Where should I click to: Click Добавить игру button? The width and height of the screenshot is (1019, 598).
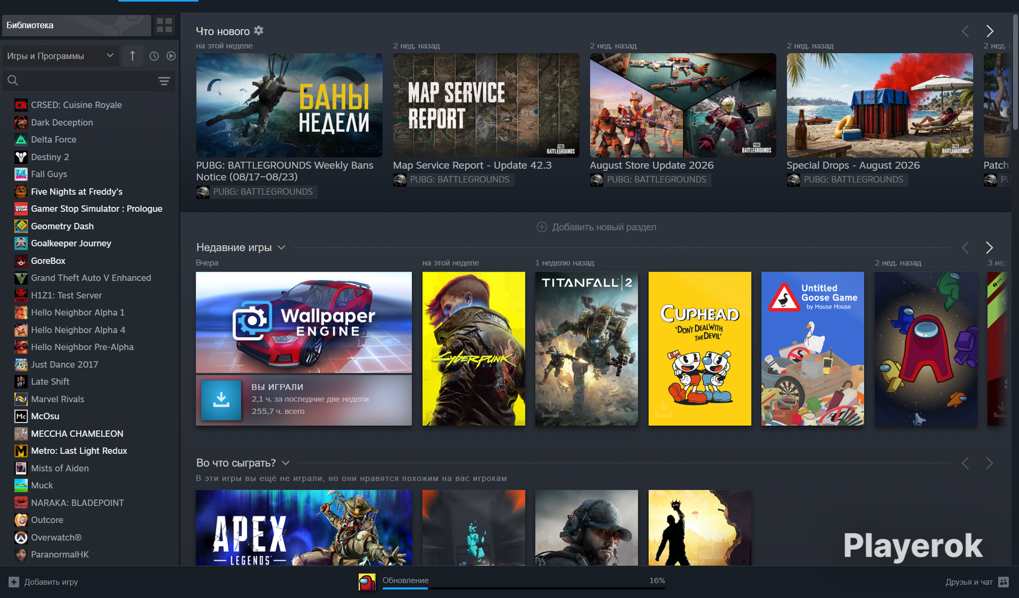(x=43, y=582)
